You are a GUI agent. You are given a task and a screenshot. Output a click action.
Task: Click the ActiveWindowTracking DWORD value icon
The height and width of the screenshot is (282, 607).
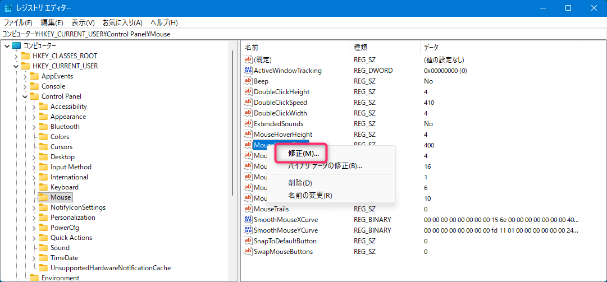pyautogui.click(x=249, y=71)
